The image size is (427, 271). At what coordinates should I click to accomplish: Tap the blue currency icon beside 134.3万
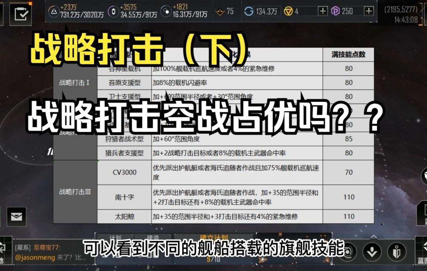249,11
